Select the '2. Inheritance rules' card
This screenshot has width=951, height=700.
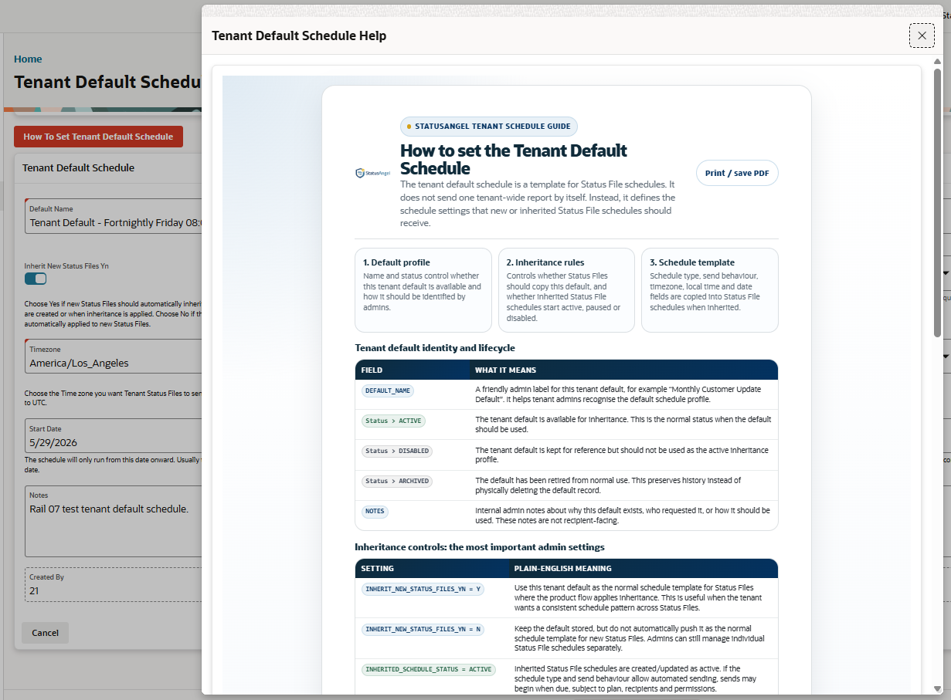[566, 290]
